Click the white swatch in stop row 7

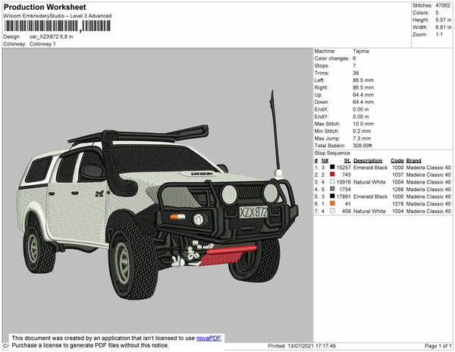(332, 211)
